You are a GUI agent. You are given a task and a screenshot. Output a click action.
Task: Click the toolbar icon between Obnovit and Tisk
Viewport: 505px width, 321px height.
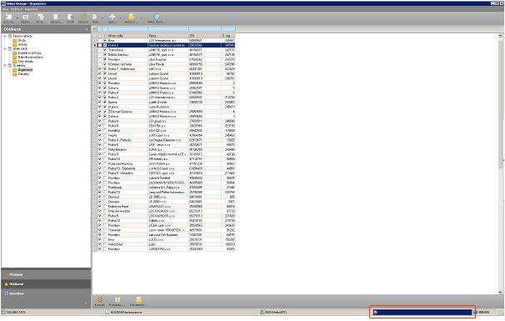pos(95,17)
